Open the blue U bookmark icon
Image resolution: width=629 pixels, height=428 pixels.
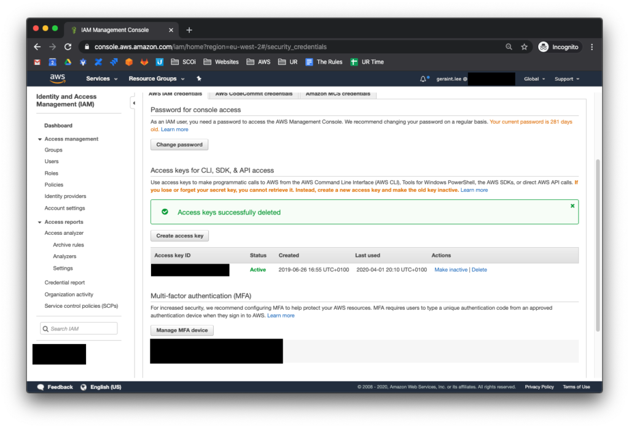(x=159, y=62)
